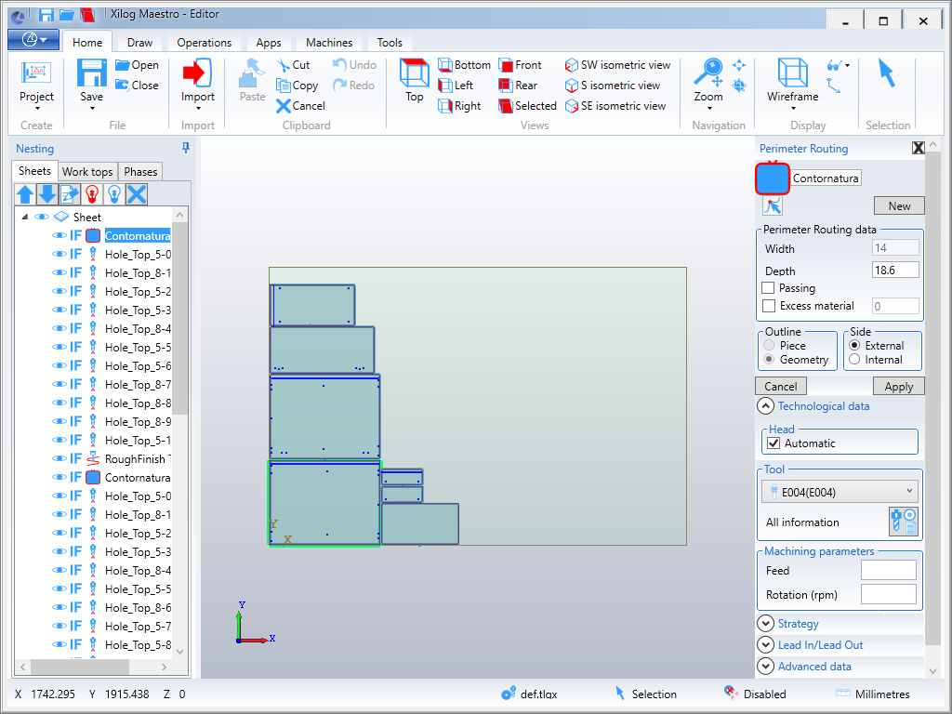
Task: Open the Project create icon
Action: coord(36,73)
